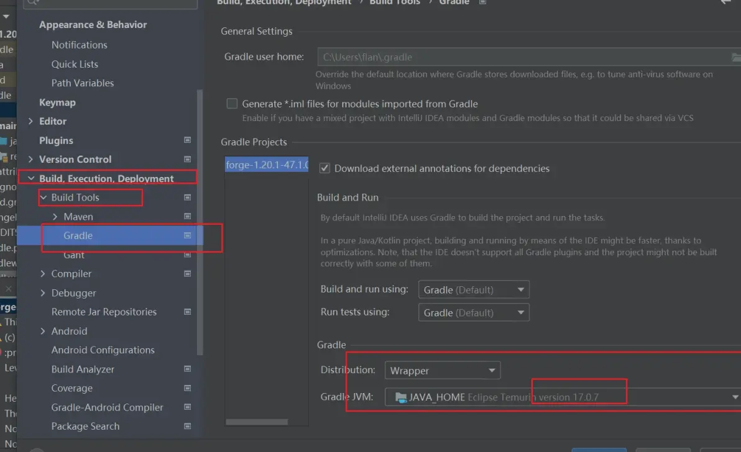
Task: Click the project-settings icon beside Version Control
Action: coord(188,160)
